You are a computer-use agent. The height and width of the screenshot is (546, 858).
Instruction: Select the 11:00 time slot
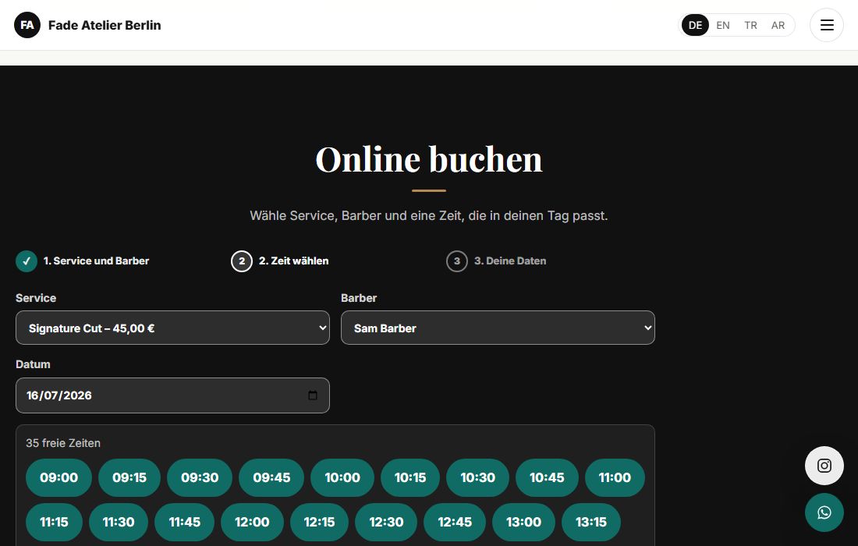point(615,477)
